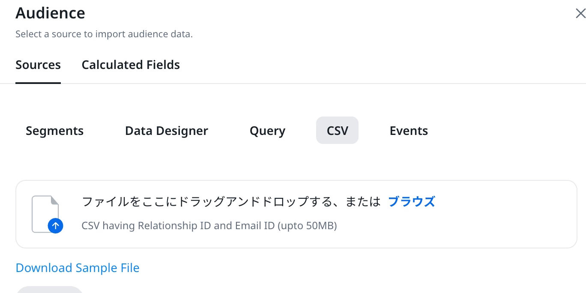The image size is (586, 293).
Task: Switch to the Sources tab
Action: click(38, 65)
